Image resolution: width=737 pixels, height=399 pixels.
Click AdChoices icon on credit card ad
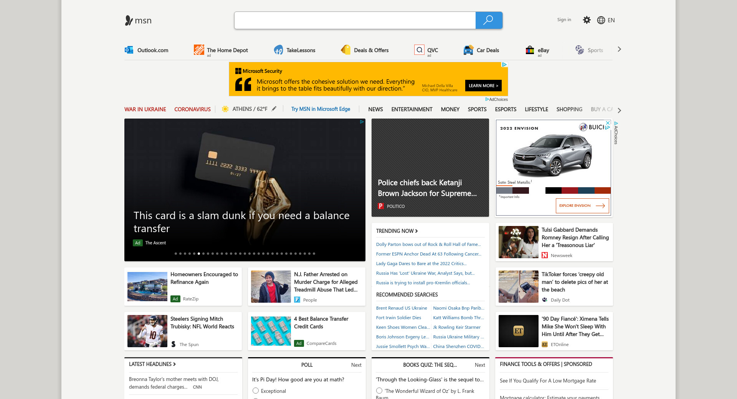362,122
